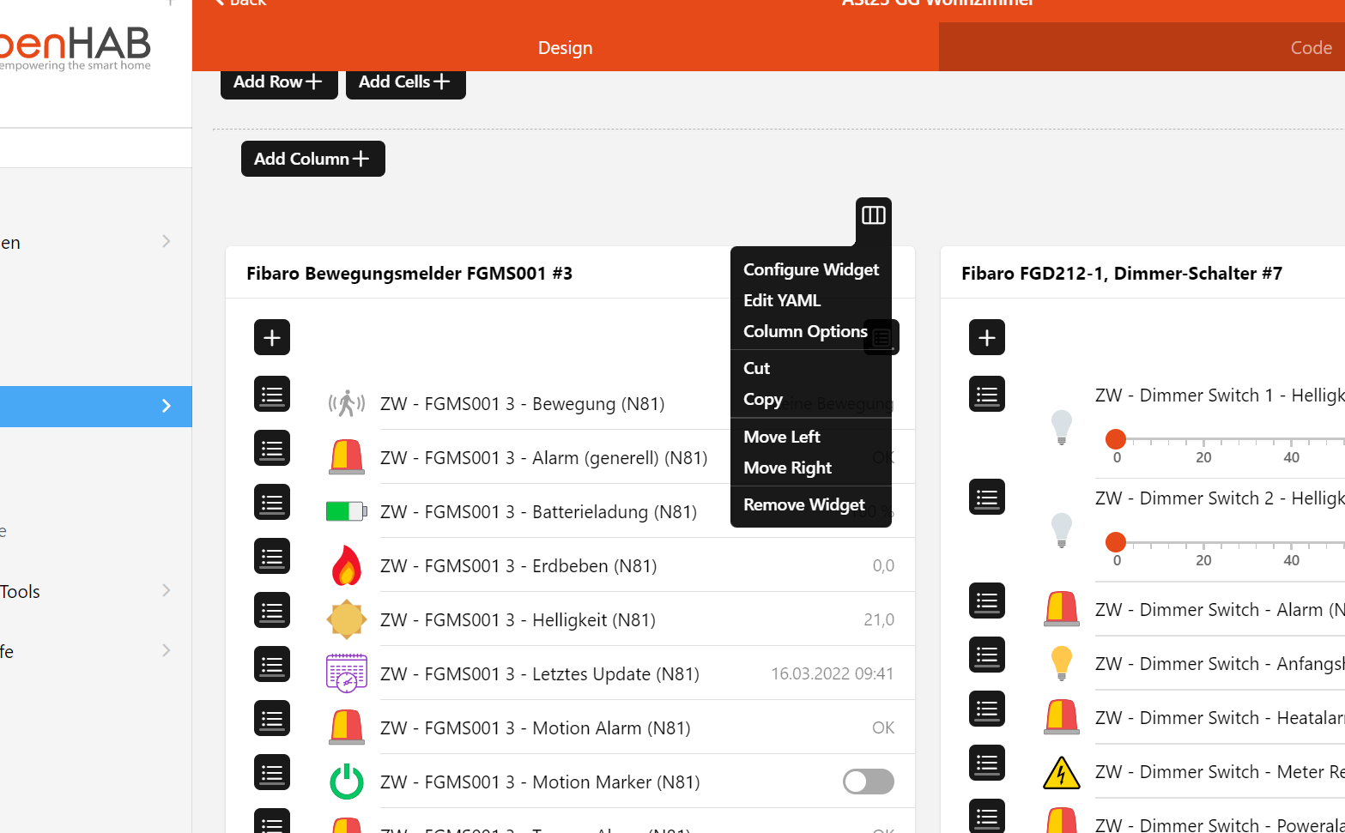This screenshot has width=1345, height=833.
Task: Choose Remove Widget in the context menu
Action: [804, 504]
